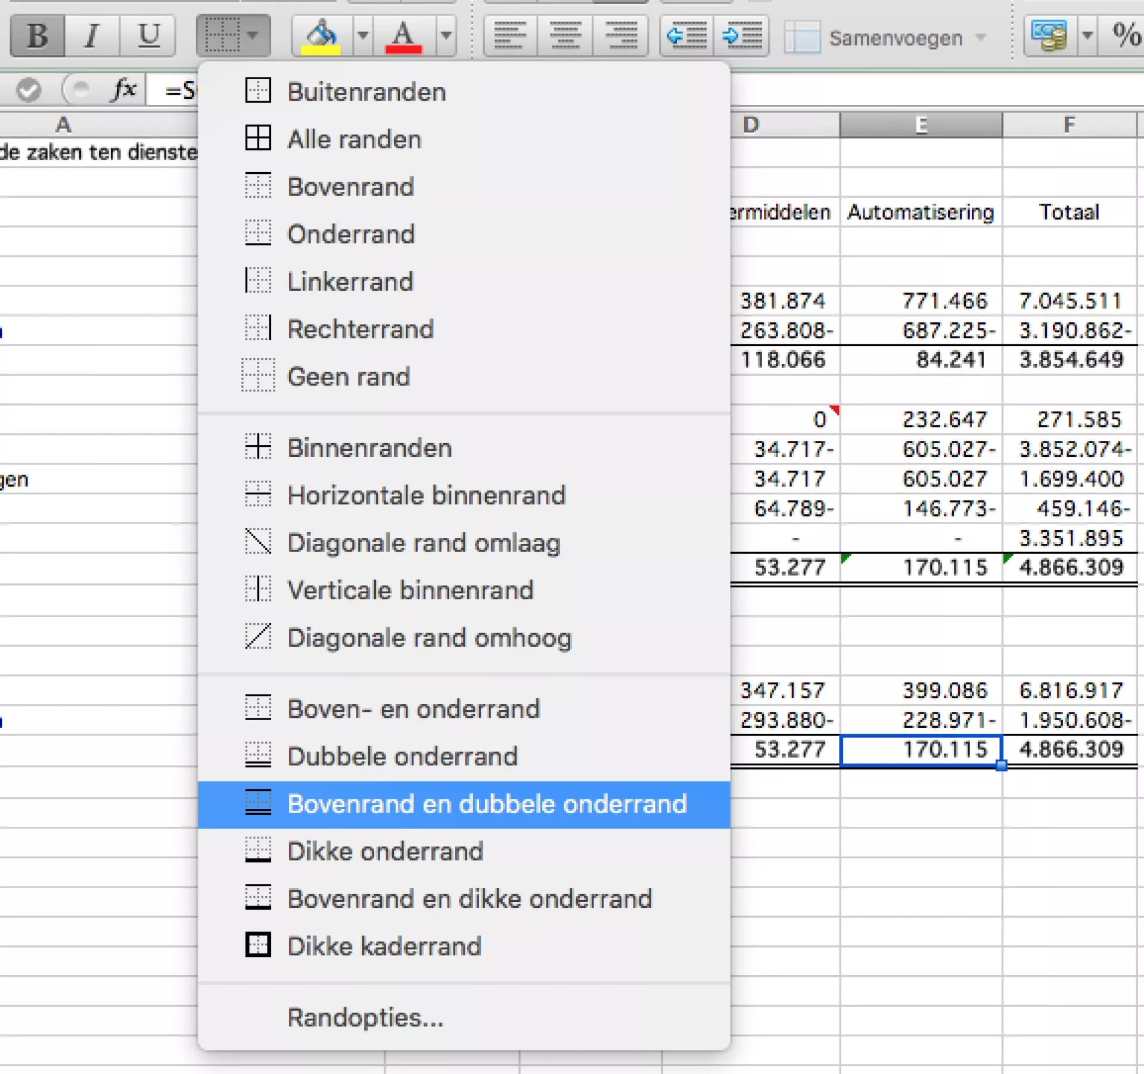Select Bovenrand en dubbele onderrand
The image size is (1144, 1074).
pos(486,804)
